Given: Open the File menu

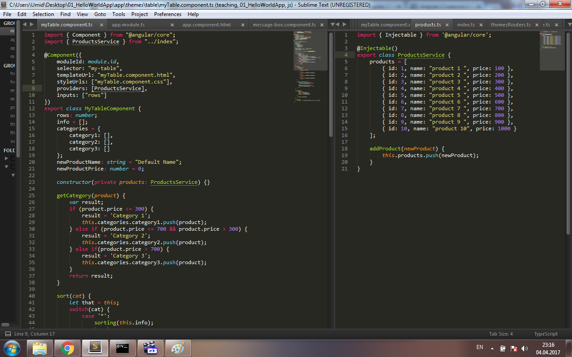Looking at the screenshot, I should point(7,14).
